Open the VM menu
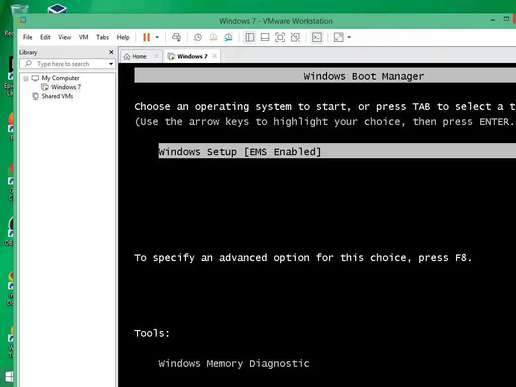Image resolution: width=516 pixels, height=387 pixels. pos(84,37)
